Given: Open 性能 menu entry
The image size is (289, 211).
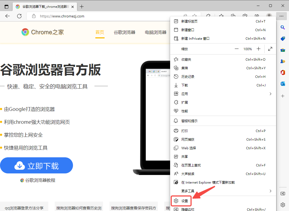Looking at the screenshot, I should point(223,111).
